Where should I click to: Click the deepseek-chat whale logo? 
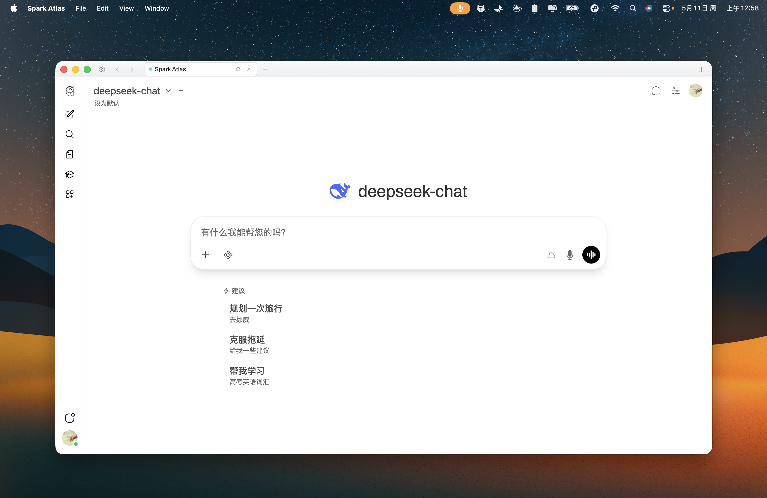[340, 191]
